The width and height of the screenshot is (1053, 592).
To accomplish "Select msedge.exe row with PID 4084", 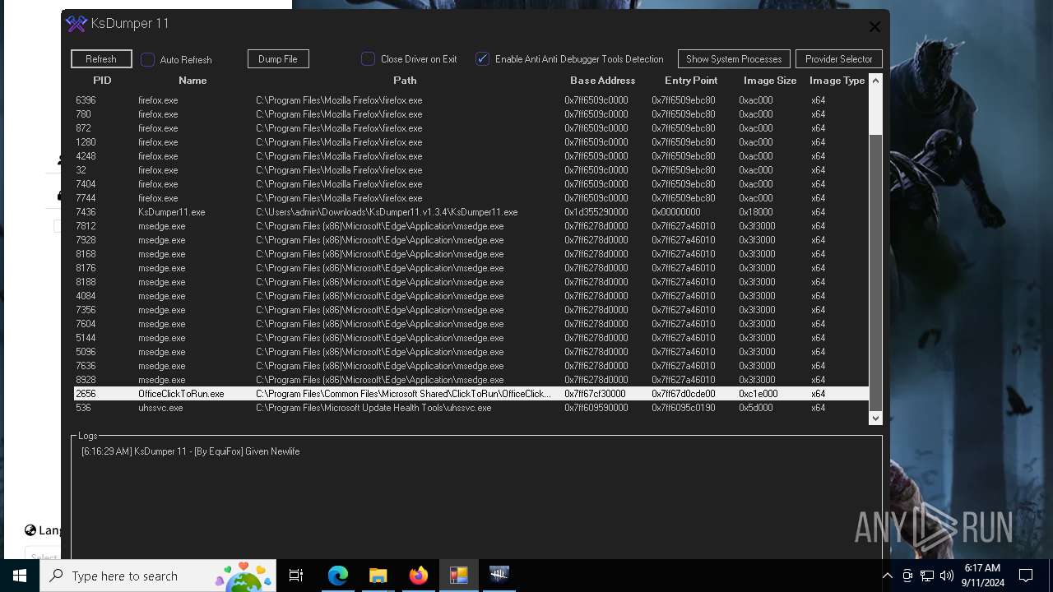I will pyautogui.click(x=471, y=296).
